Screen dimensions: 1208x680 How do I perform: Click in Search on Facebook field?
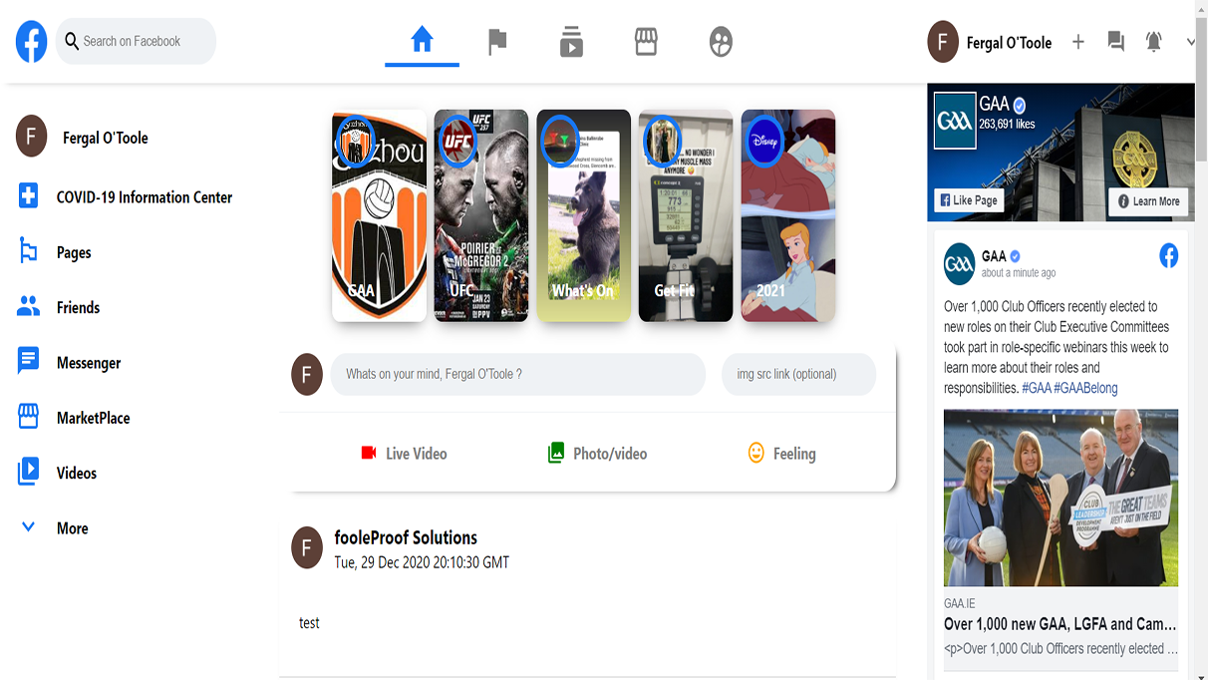click(136, 41)
